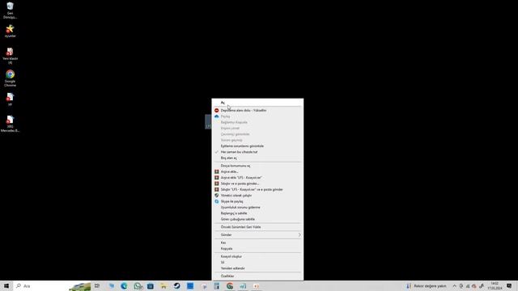Click the Ara search box in the taskbar
This screenshot has width=518, height=291.
click(x=41, y=285)
